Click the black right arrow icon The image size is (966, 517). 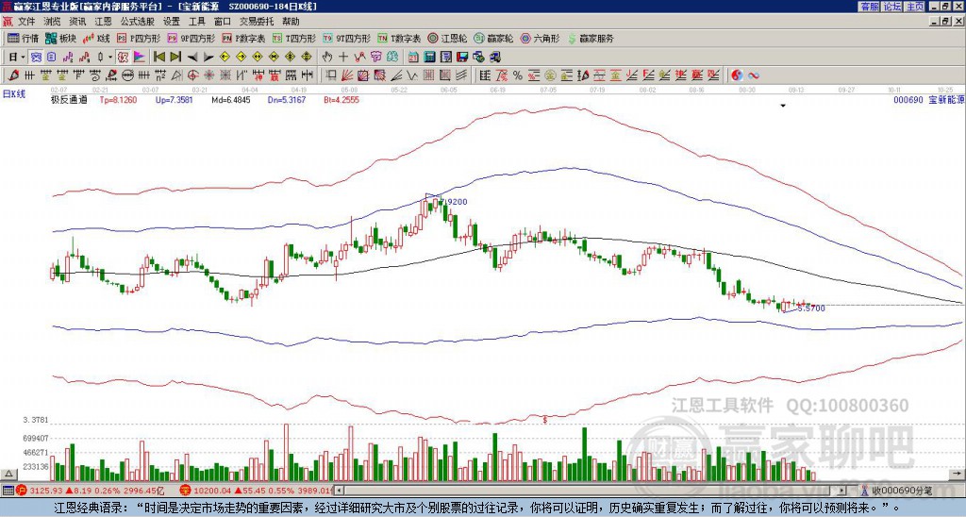(208, 57)
